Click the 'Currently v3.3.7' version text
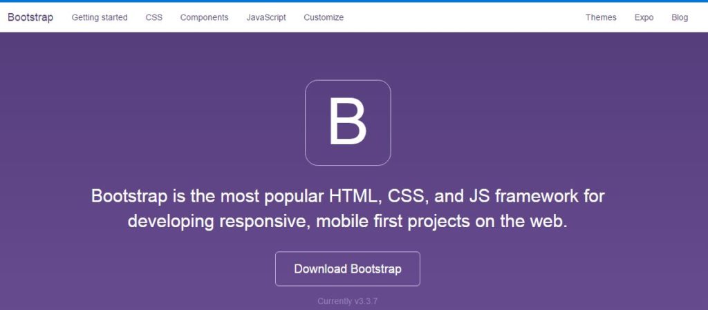The width and height of the screenshot is (708, 310). click(x=347, y=301)
